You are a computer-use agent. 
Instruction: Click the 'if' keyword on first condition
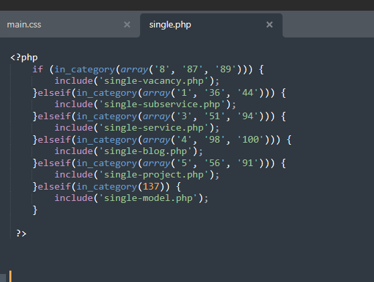[38, 69]
